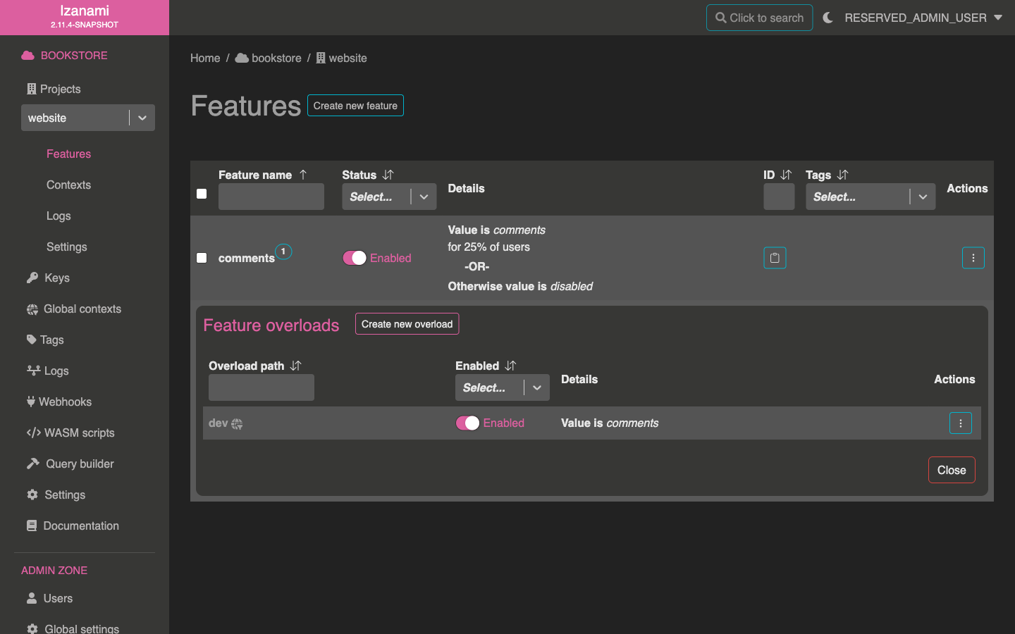Sort features by ID column arrows
This screenshot has height=634, width=1015.
[786, 175]
